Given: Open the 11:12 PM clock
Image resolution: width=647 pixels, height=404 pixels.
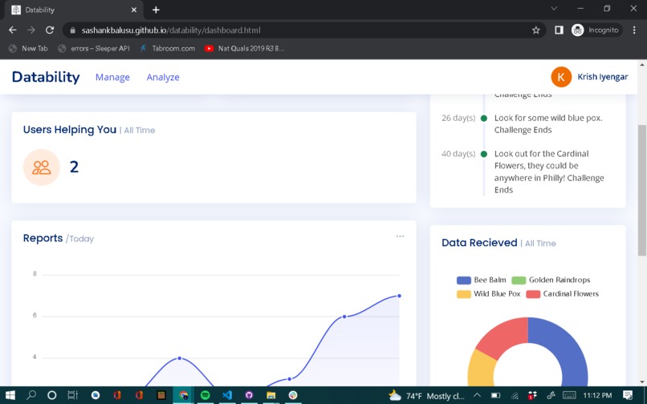Looking at the screenshot, I should tap(597, 395).
